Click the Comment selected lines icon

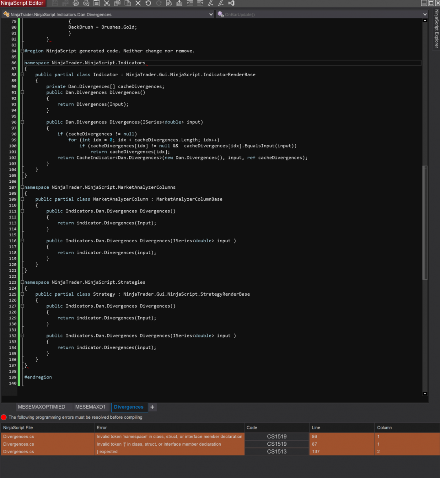point(210,3)
